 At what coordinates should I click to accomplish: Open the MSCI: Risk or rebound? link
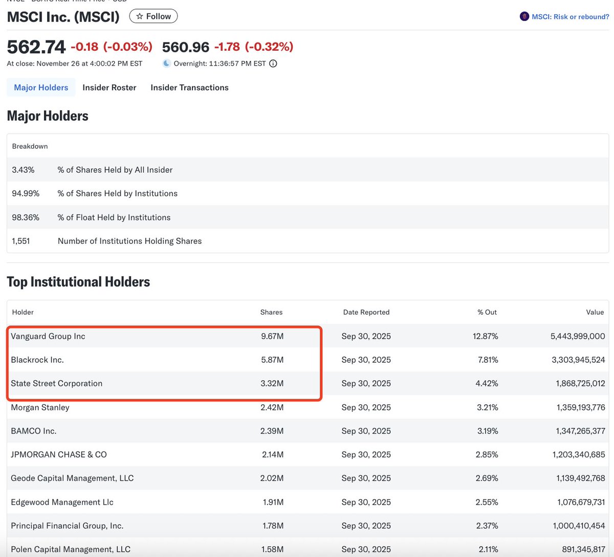coord(571,17)
